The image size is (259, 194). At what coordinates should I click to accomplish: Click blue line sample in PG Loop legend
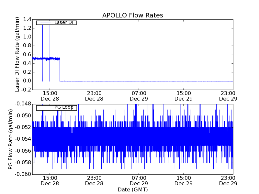[x=45, y=108]
